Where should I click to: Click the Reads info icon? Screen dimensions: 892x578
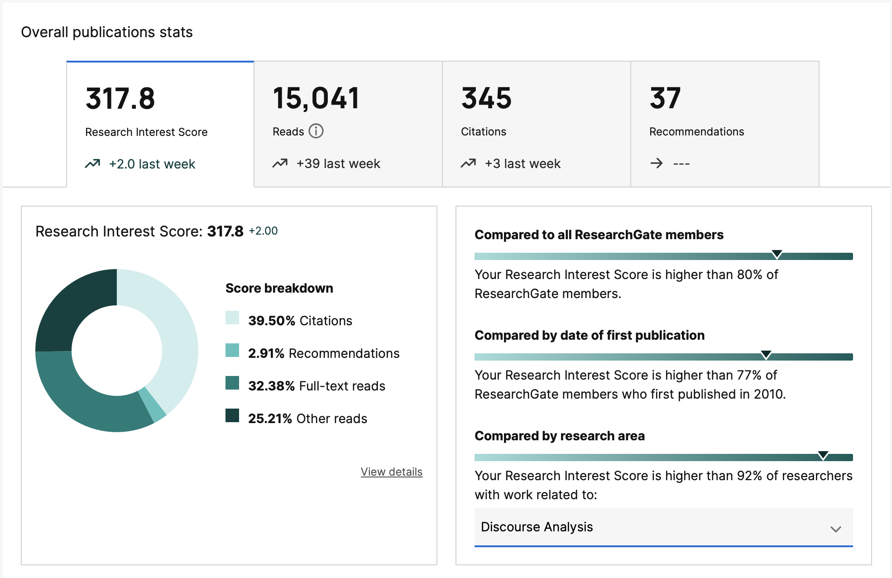pyautogui.click(x=316, y=131)
